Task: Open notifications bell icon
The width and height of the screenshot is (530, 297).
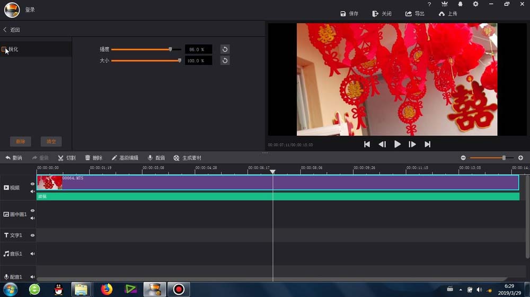Action: click(x=460, y=4)
